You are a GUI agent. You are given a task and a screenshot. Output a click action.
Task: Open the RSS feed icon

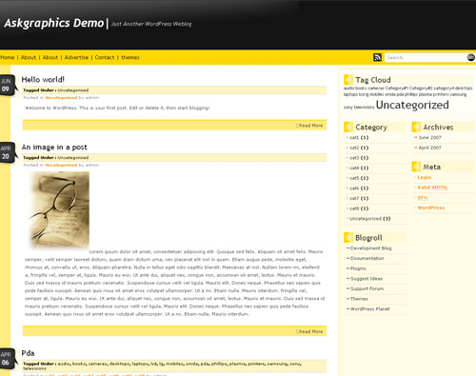point(377,57)
